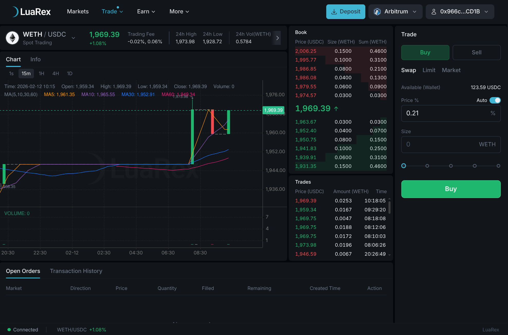Set size slider to 50% stop
Screen dimensions: 508x335
pyautogui.click(x=451, y=166)
